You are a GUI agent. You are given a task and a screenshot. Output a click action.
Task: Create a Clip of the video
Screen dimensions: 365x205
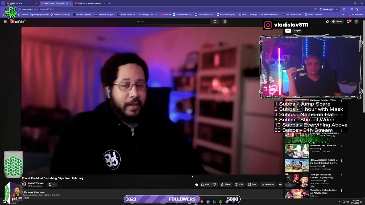pyautogui.click(x=239, y=184)
